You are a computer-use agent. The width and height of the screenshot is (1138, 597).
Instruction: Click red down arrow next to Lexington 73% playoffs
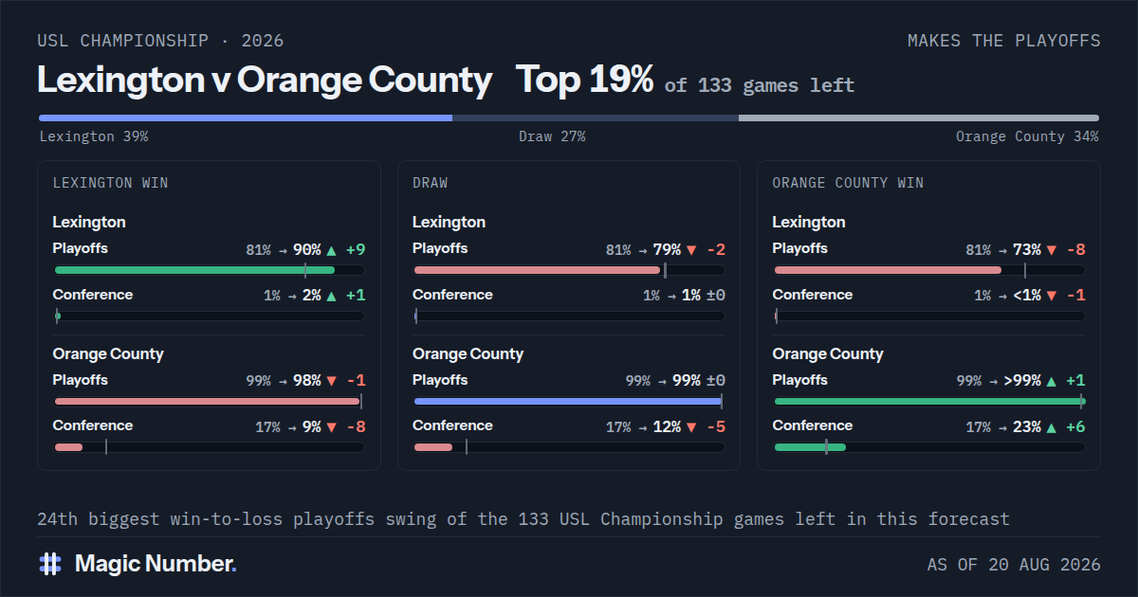(1052, 250)
